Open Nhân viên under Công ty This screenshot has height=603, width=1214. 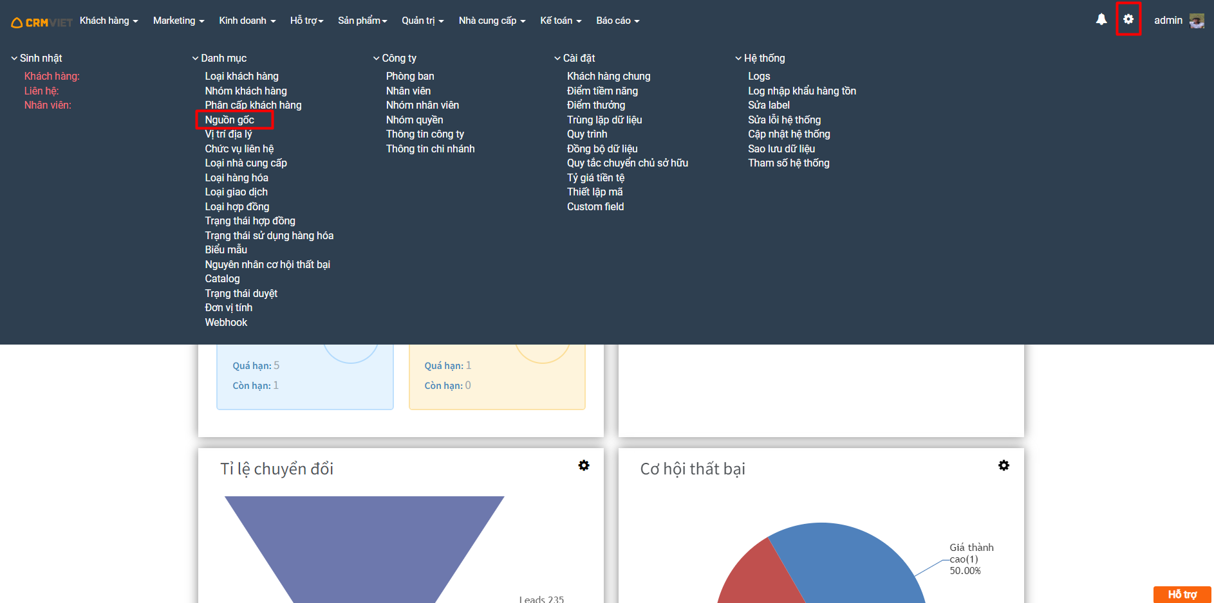point(408,91)
